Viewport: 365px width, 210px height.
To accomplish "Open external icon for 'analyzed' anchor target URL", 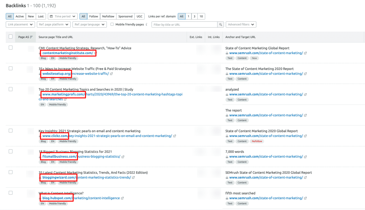I will (305, 94).
